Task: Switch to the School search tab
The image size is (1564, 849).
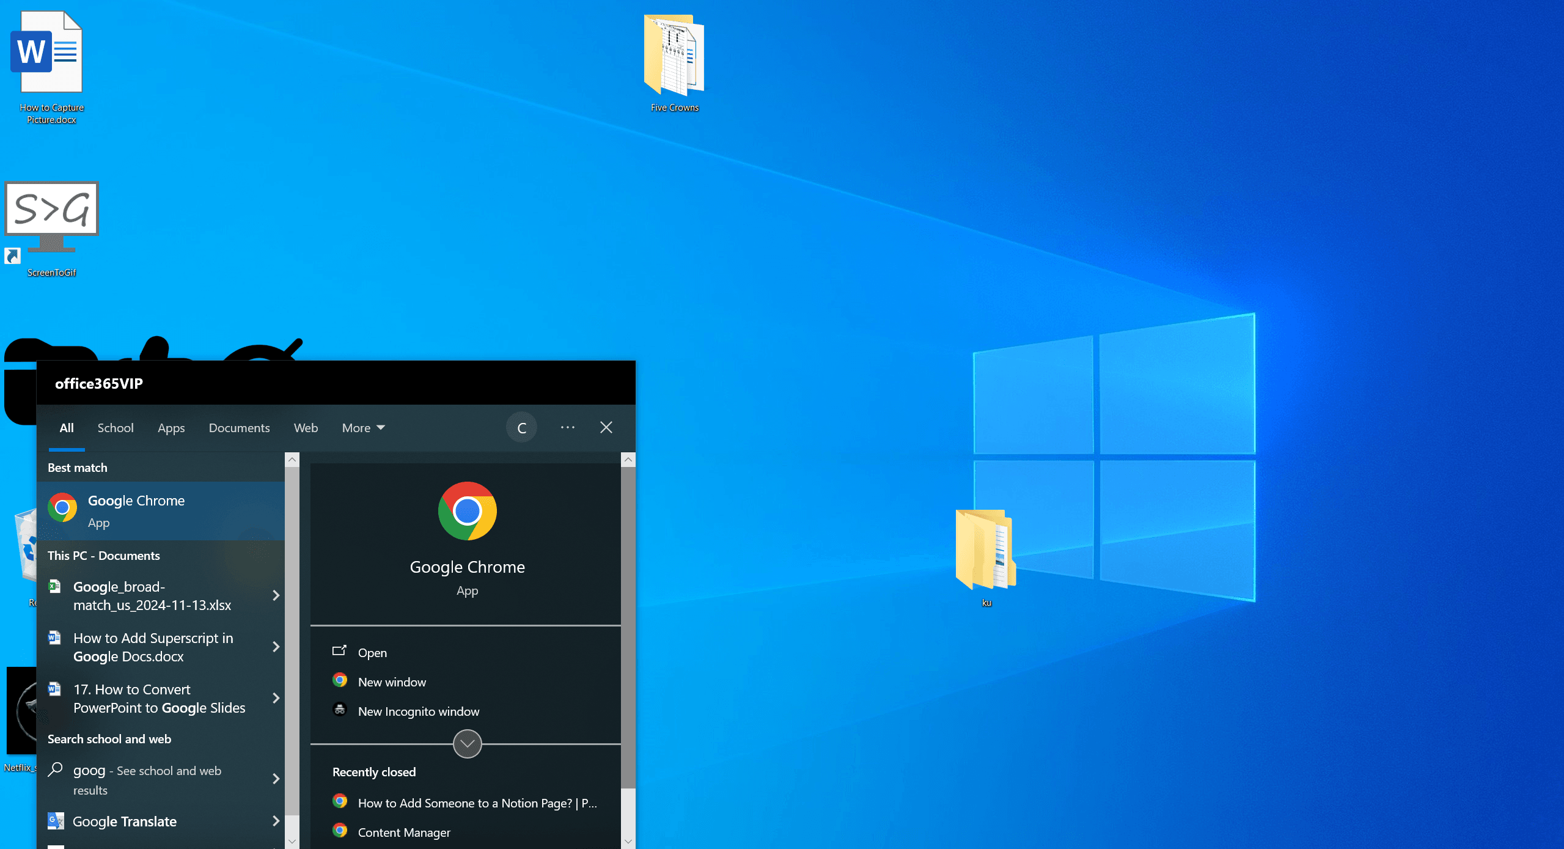Action: point(115,428)
